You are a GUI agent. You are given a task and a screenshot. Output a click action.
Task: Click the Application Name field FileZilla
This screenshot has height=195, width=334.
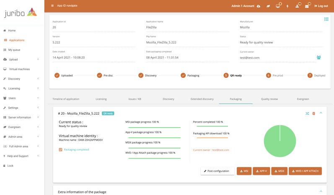coord(187,27)
